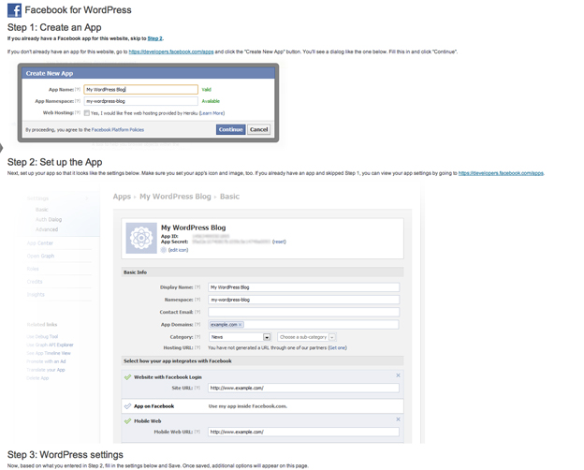Viewport: 584px width, 470px height.
Task: Click the Facebook logo icon in header
Action: click(14, 10)
